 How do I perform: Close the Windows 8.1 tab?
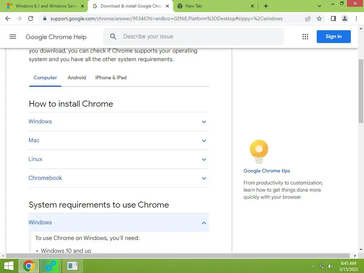pos(82,6)
